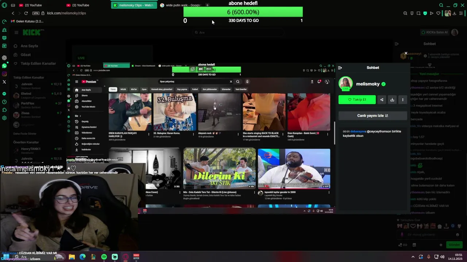Open X (Twitter) in the Opera sidebar
467x262 pixels.
tap(4, 82)
